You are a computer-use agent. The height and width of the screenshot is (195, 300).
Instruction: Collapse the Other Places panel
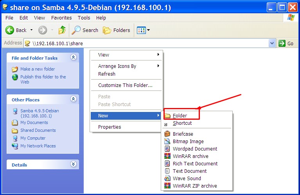click(73, 99)
